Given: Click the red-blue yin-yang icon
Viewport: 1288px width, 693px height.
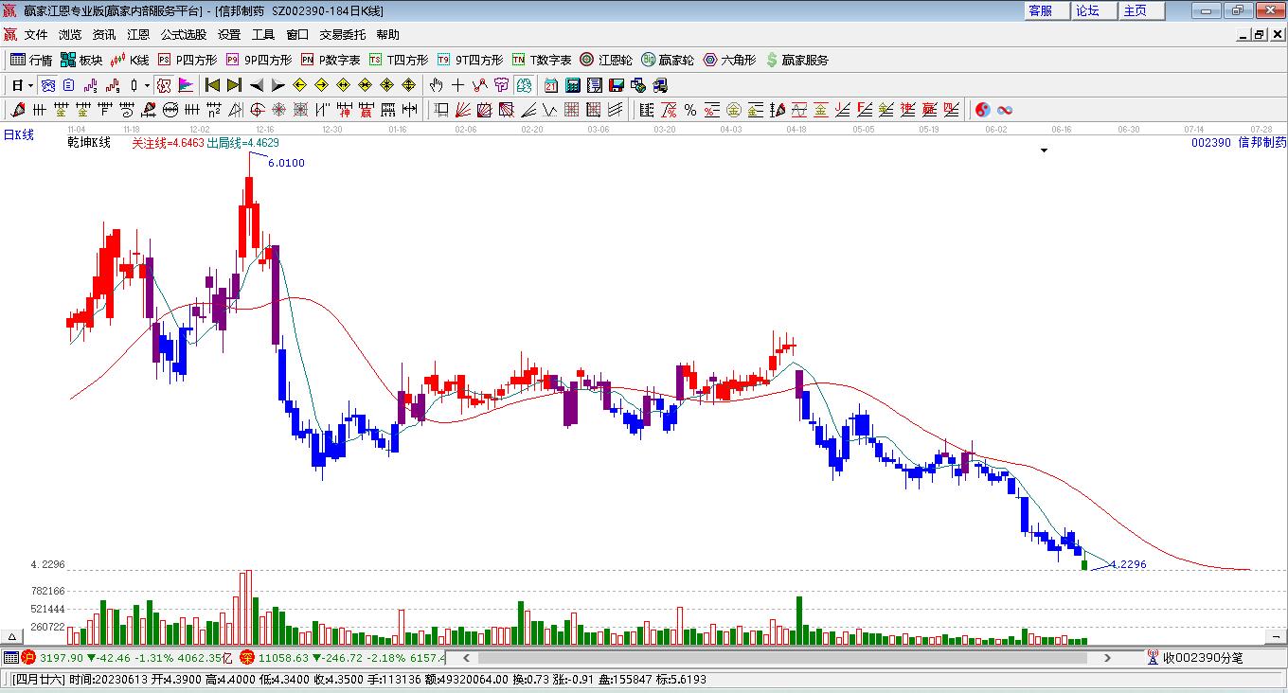Looking at the screenshot, I should pos(982,110).
